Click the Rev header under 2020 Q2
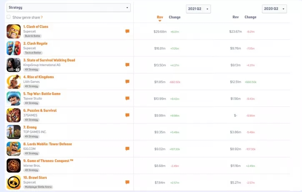 click(236, 17)
